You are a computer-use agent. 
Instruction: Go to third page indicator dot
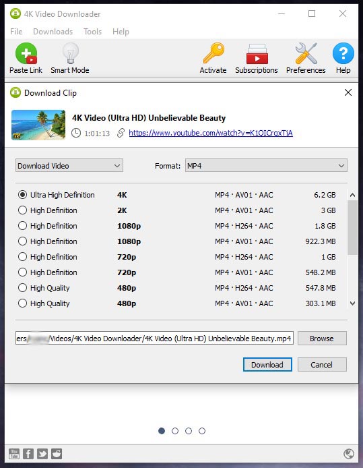189,431
